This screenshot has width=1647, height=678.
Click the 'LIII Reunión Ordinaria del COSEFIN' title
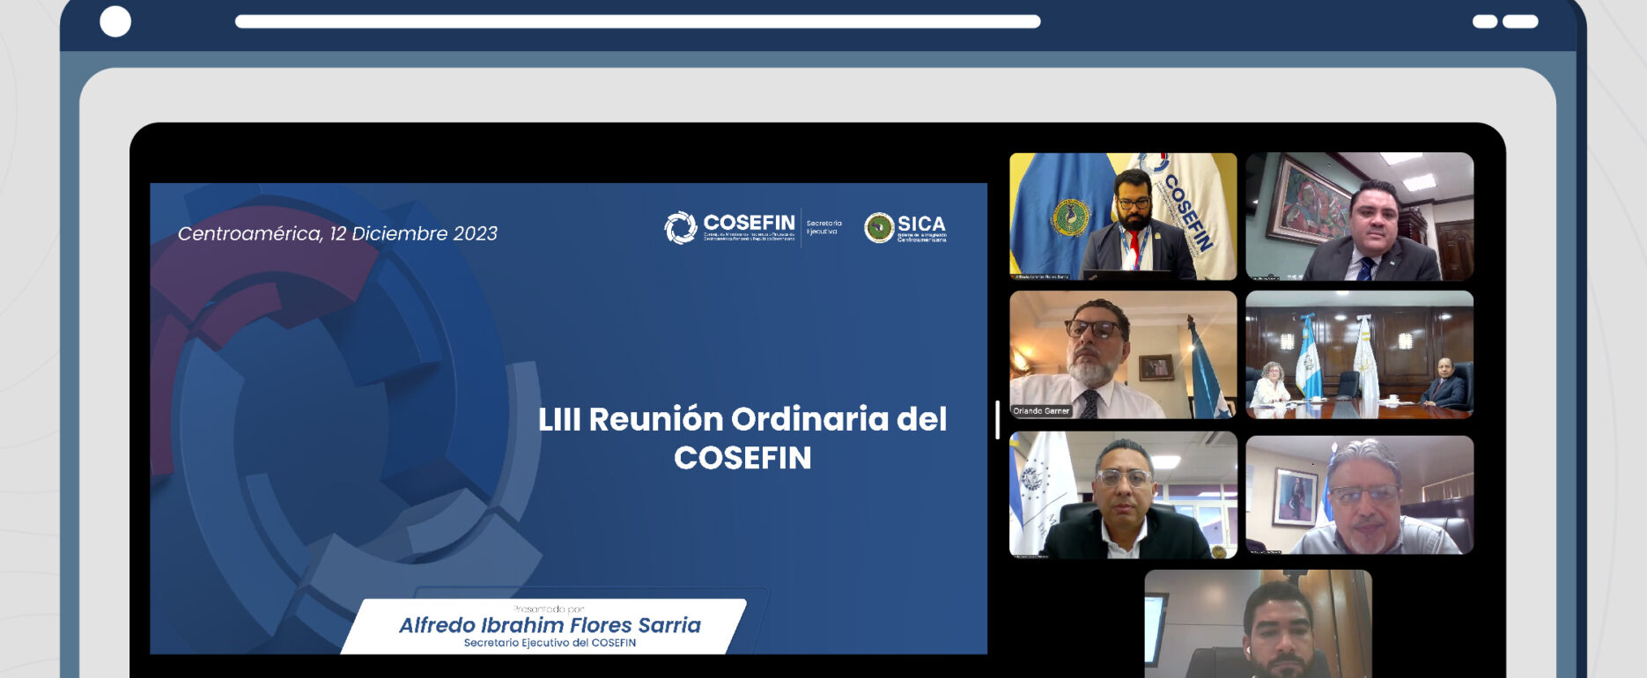[x=742, y=438]
